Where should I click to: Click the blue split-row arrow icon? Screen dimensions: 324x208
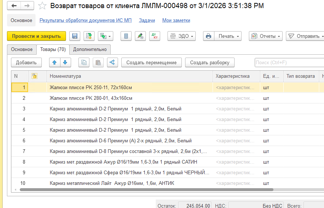coord(113,63)
